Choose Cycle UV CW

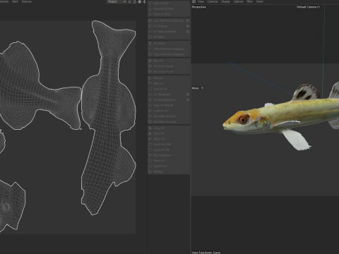point(169,150)
